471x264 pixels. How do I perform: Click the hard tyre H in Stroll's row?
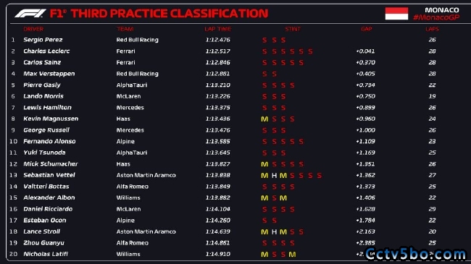tap(274, 232)
